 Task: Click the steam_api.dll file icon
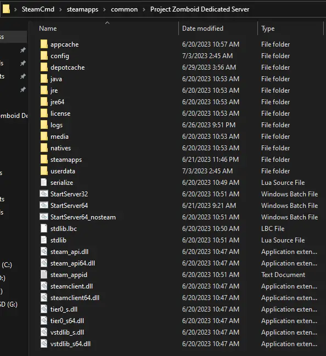44,252
